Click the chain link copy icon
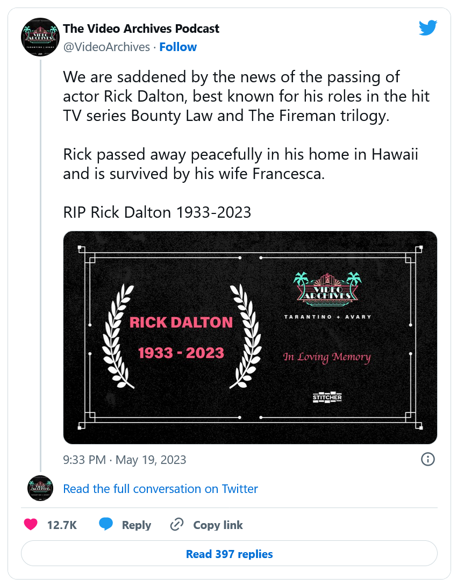This screenshot has height=586, width=457. click(177, 525)
